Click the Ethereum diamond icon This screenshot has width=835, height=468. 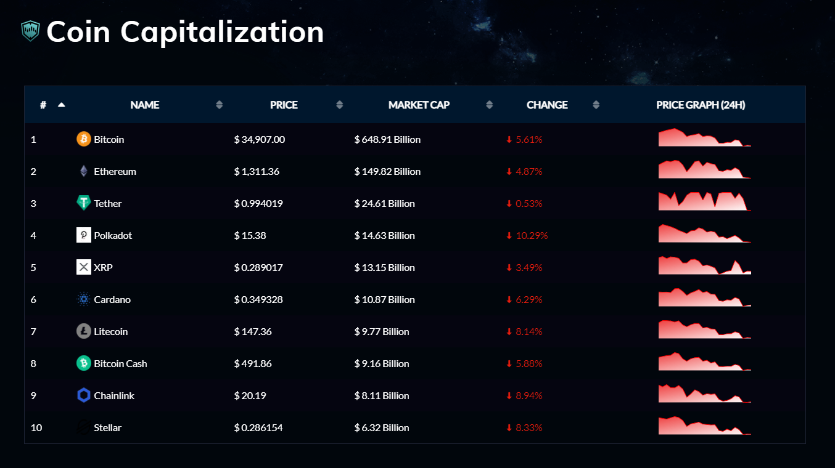pos(83,171)
